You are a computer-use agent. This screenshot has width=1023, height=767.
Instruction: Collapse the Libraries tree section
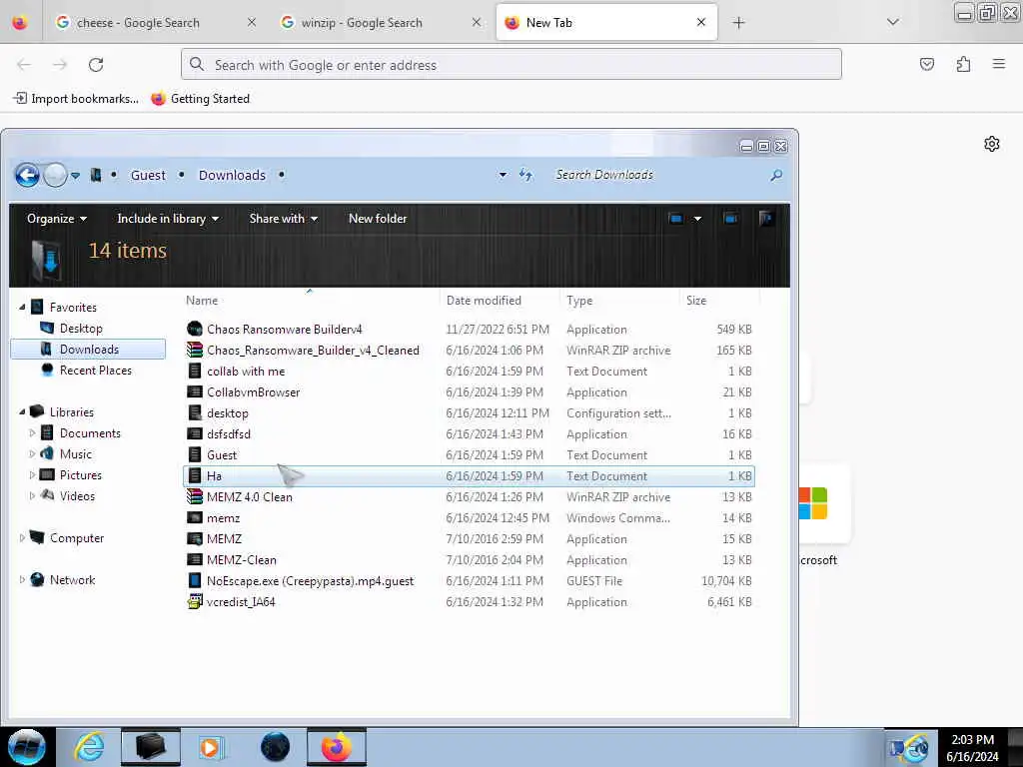[x=22, y=412]
